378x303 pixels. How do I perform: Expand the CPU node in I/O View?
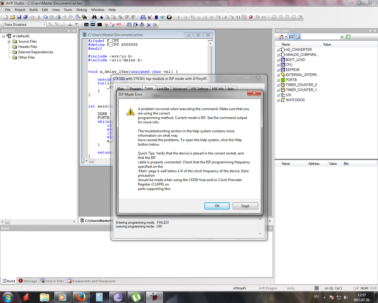(278, 65)
